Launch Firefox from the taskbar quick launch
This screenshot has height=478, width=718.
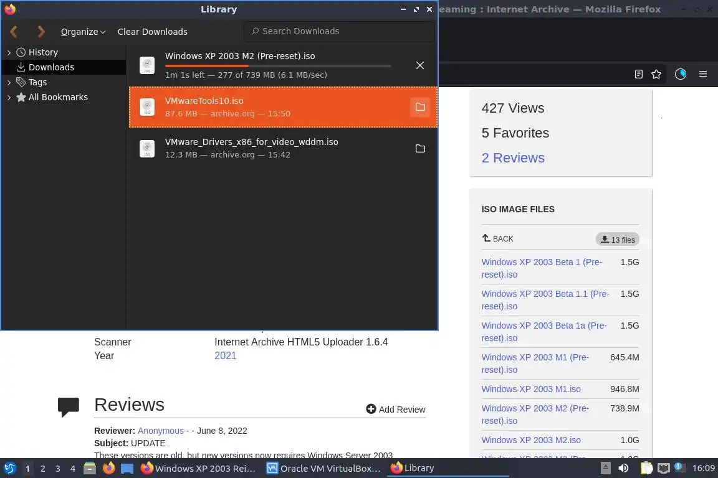pos(108,469)
